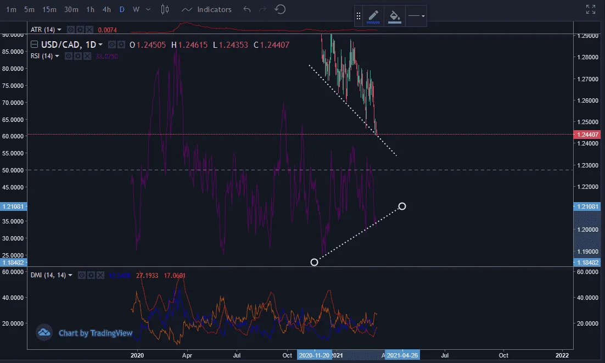Open the Indicators dialog

click(206, 9)
